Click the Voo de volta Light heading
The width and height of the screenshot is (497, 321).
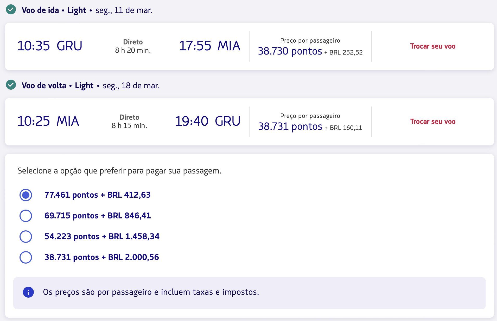tap(57, 85)
